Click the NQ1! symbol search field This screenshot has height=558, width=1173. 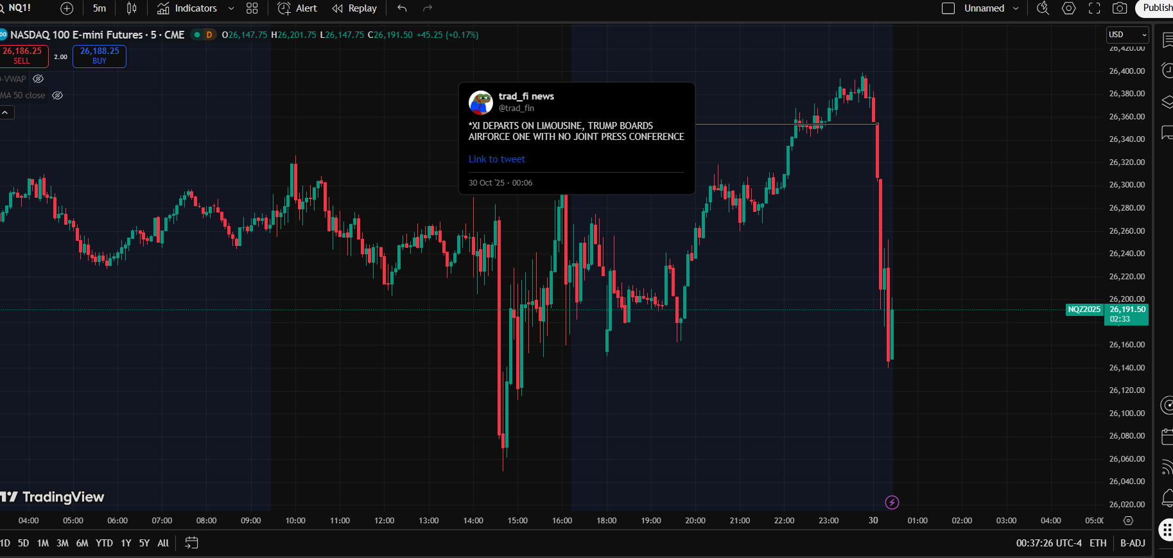point(20,8)
